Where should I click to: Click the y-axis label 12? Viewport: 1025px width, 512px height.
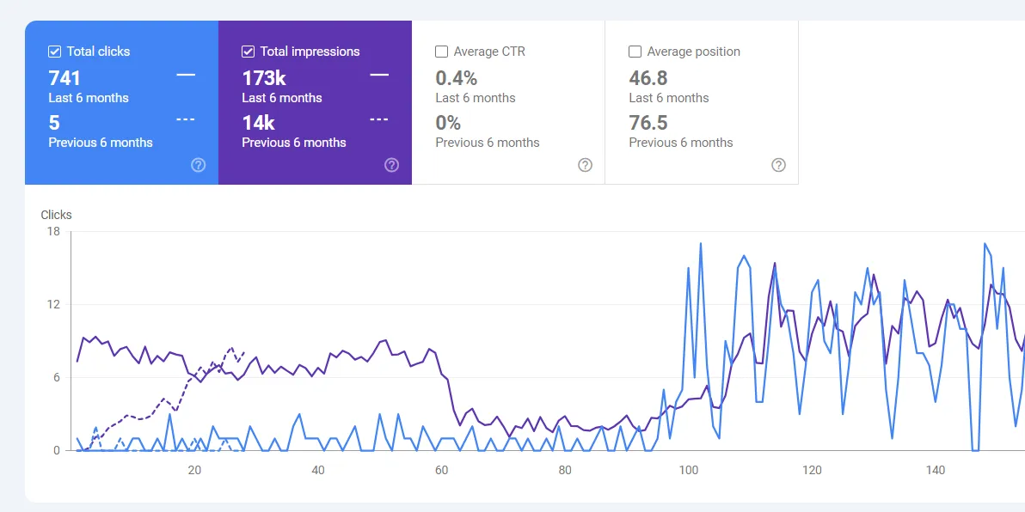point(53,305)
